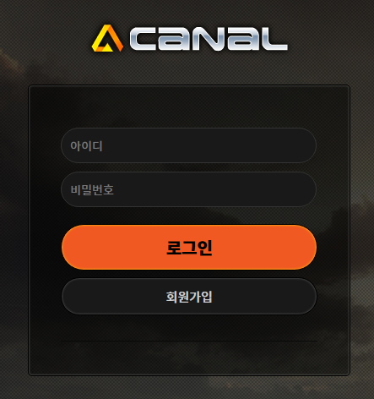Click the 로그인 label text
This screenshot has width=374, height=399.
[x=189, y=248]
